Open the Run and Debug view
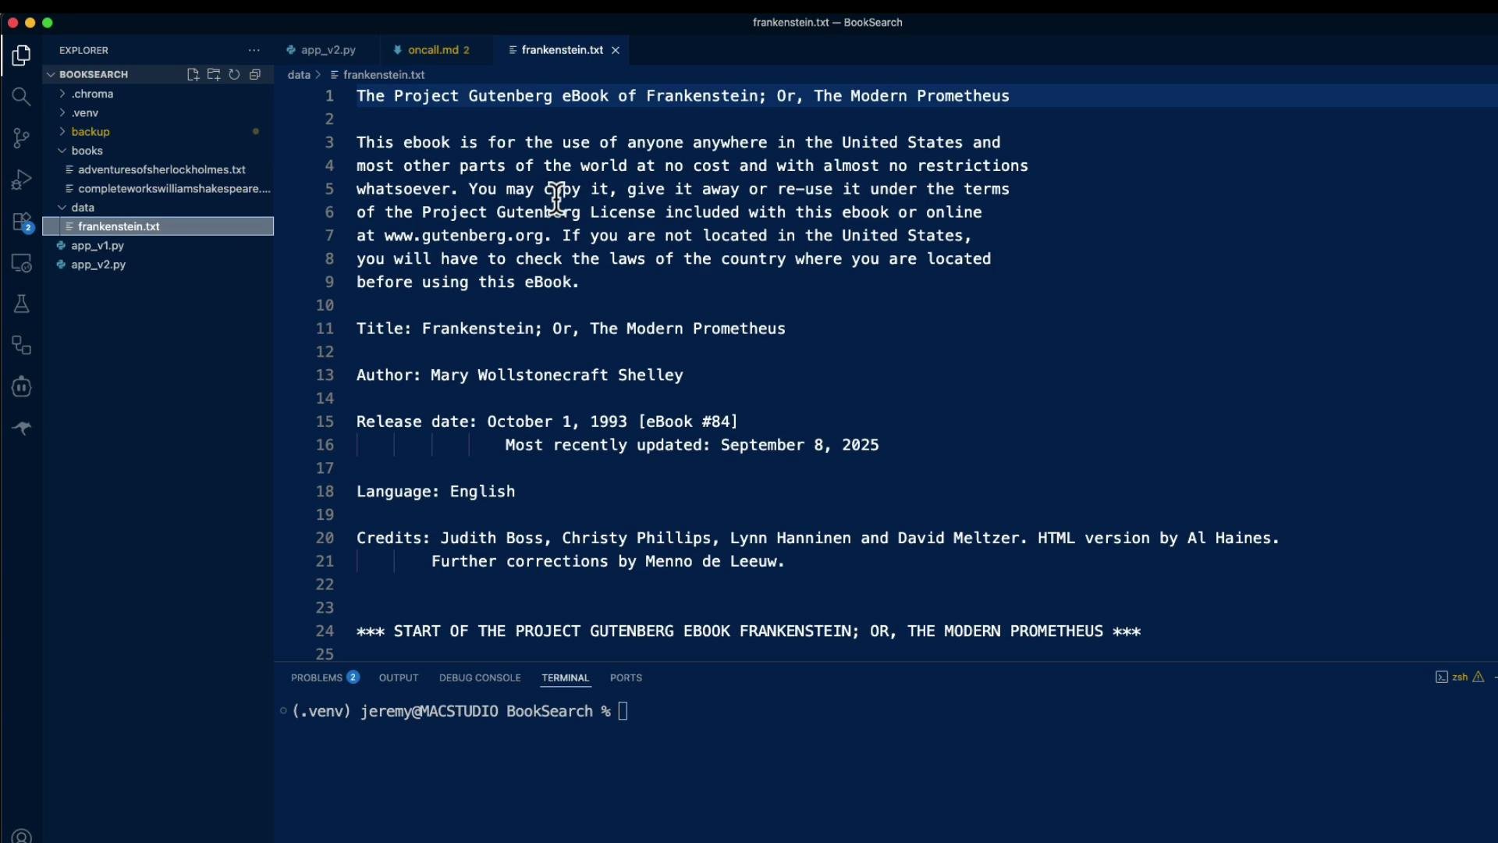1498x843 pixels. coord(21,180)
